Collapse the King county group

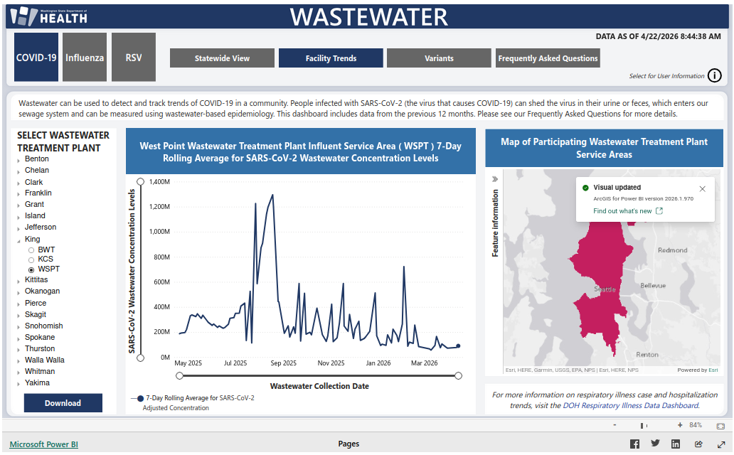click(19, 240)
